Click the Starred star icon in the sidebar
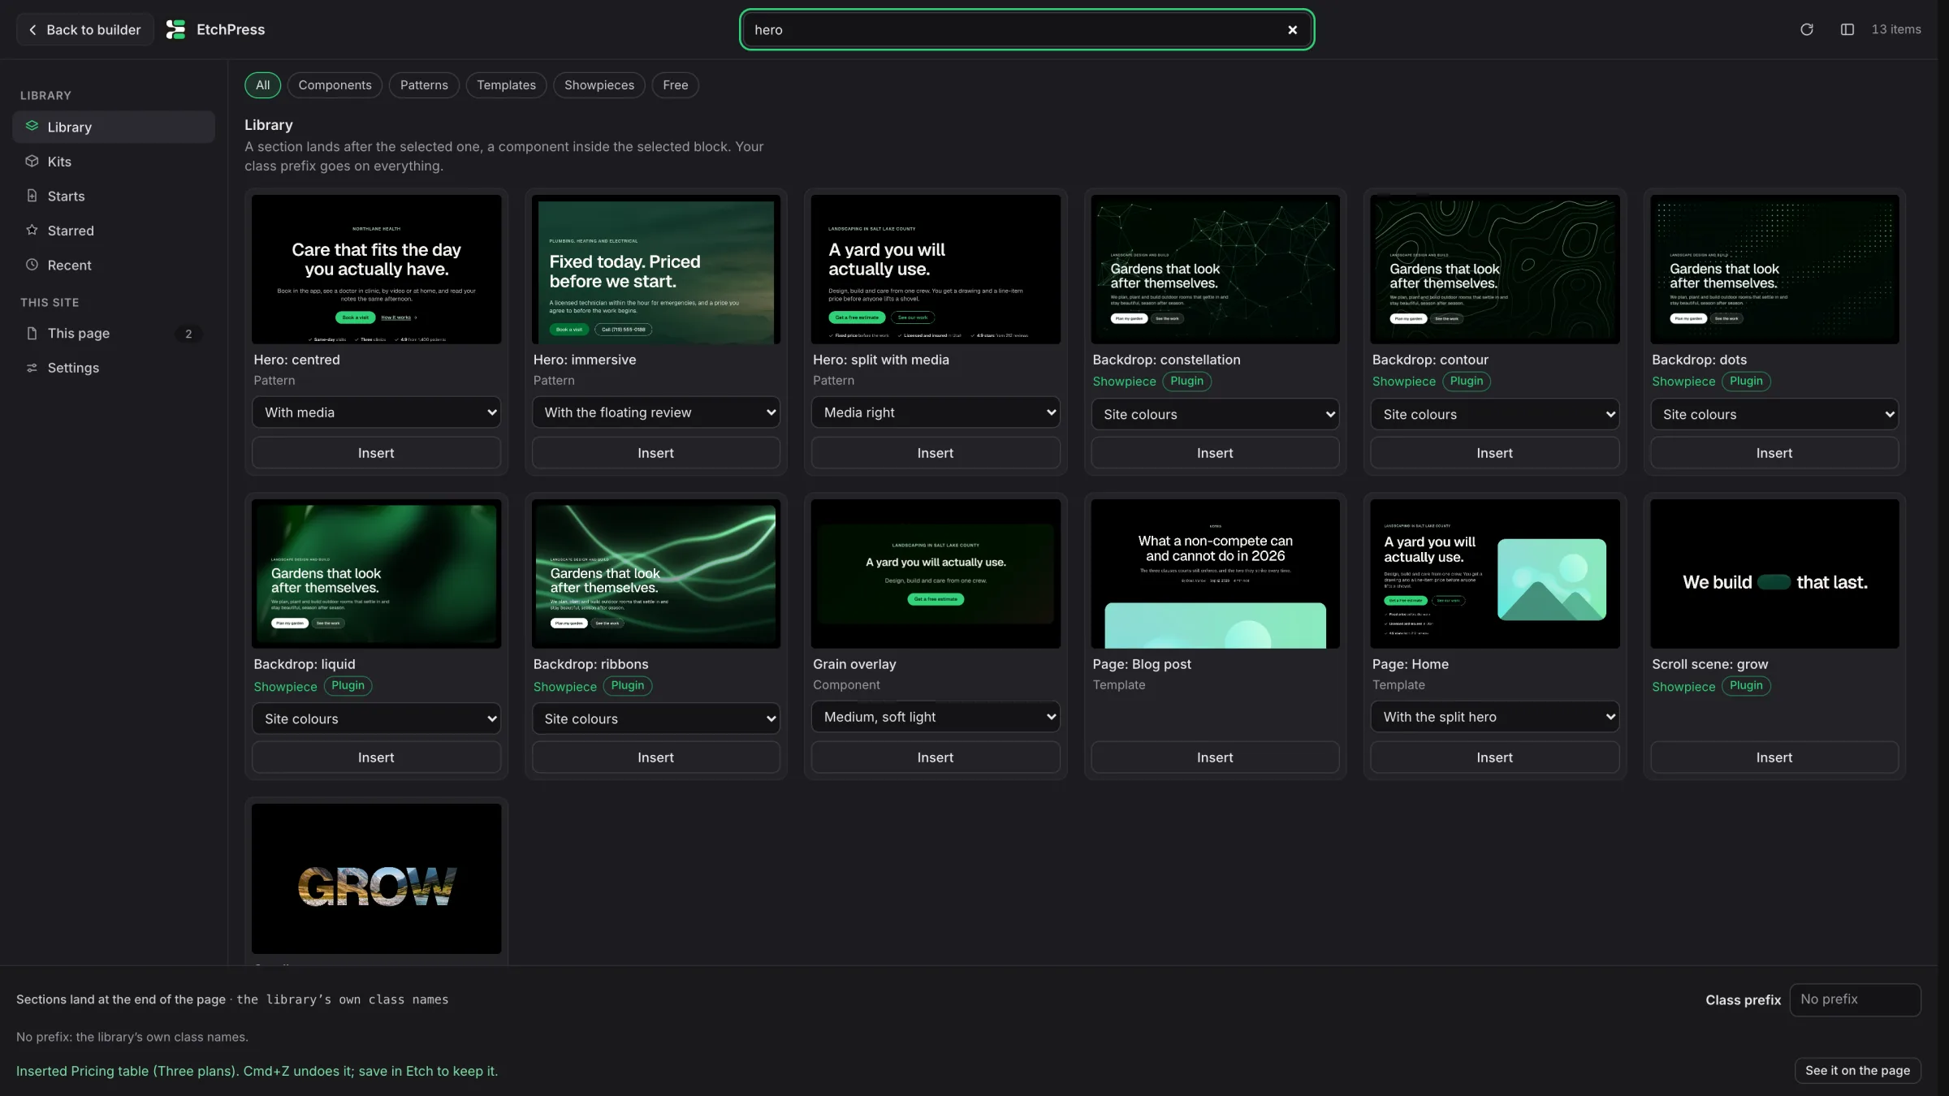1949x1096 pixels. tap(32, 230)
